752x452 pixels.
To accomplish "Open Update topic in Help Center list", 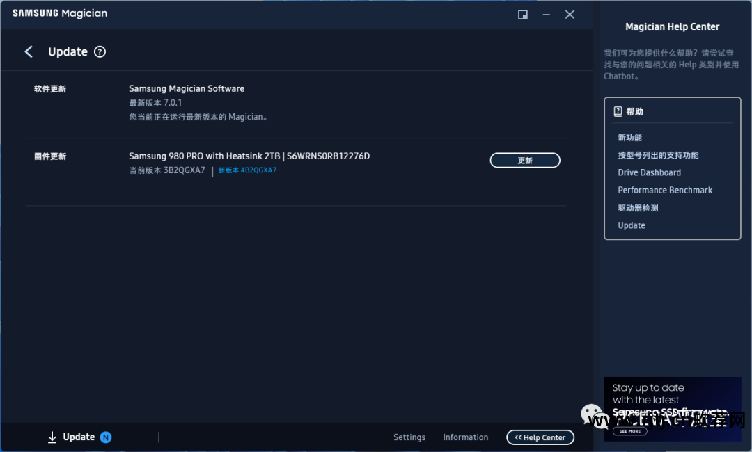I will click(632, 225).
